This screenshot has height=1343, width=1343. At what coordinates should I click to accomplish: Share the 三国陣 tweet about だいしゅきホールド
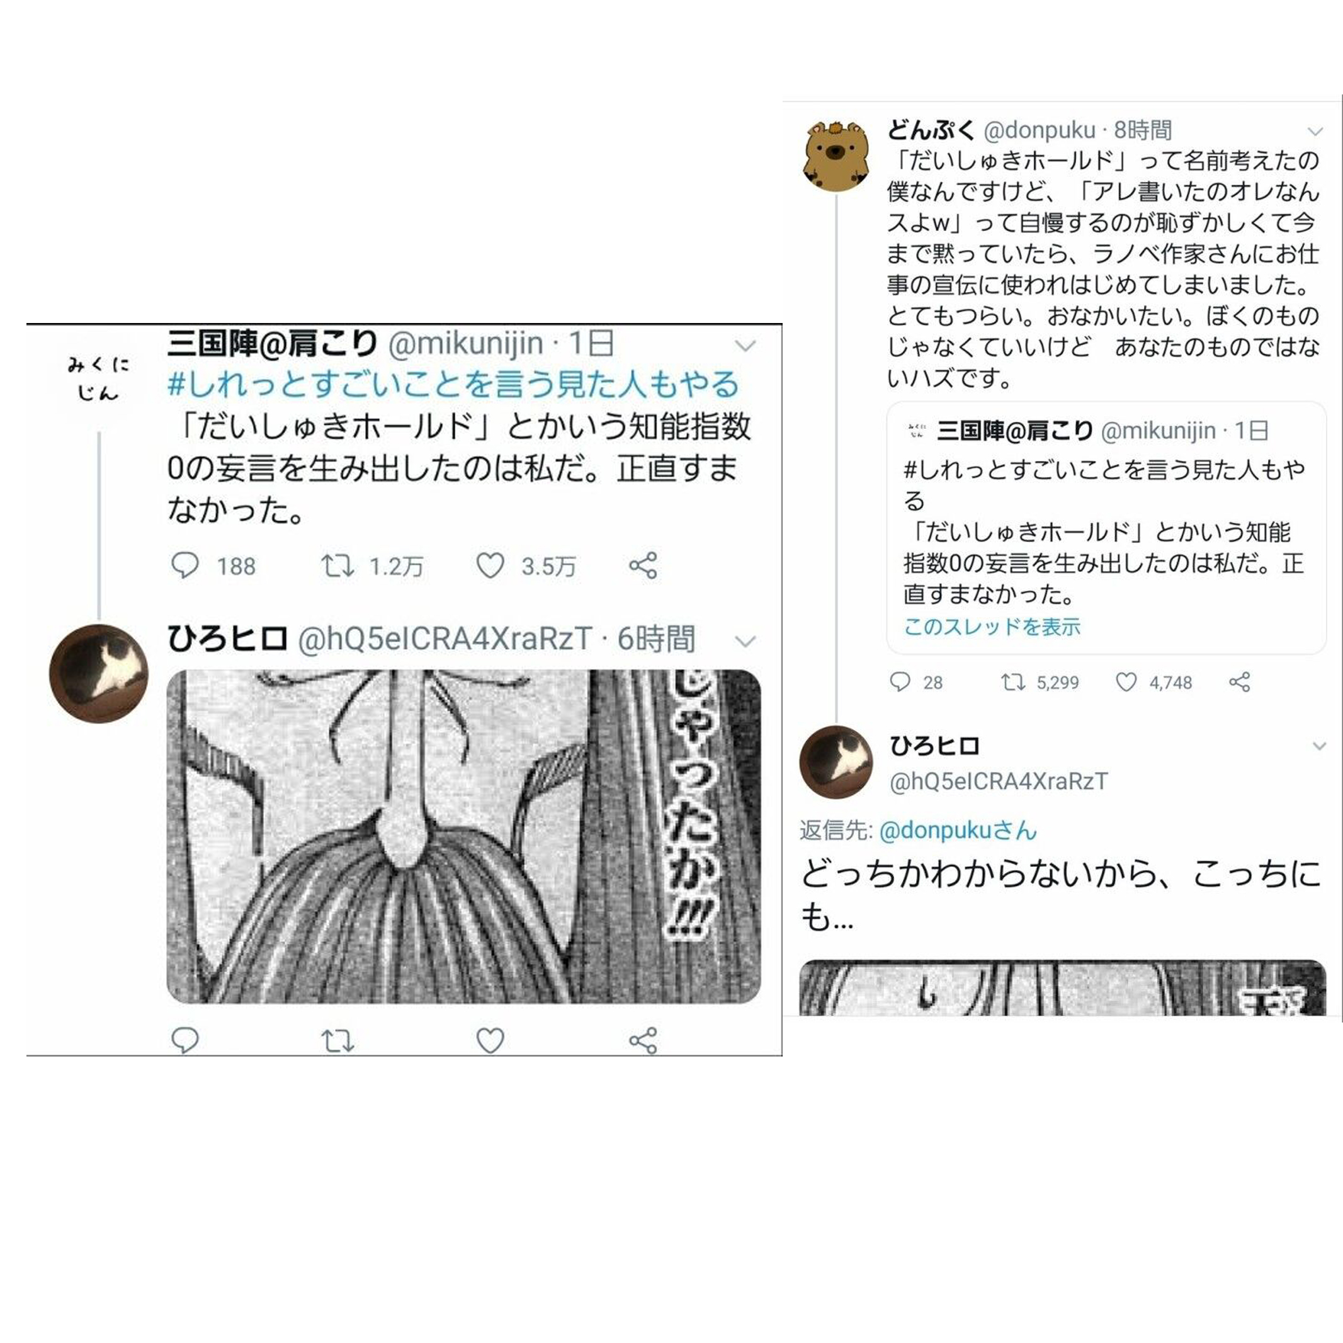pyautogui.click(x=643, y=565)
